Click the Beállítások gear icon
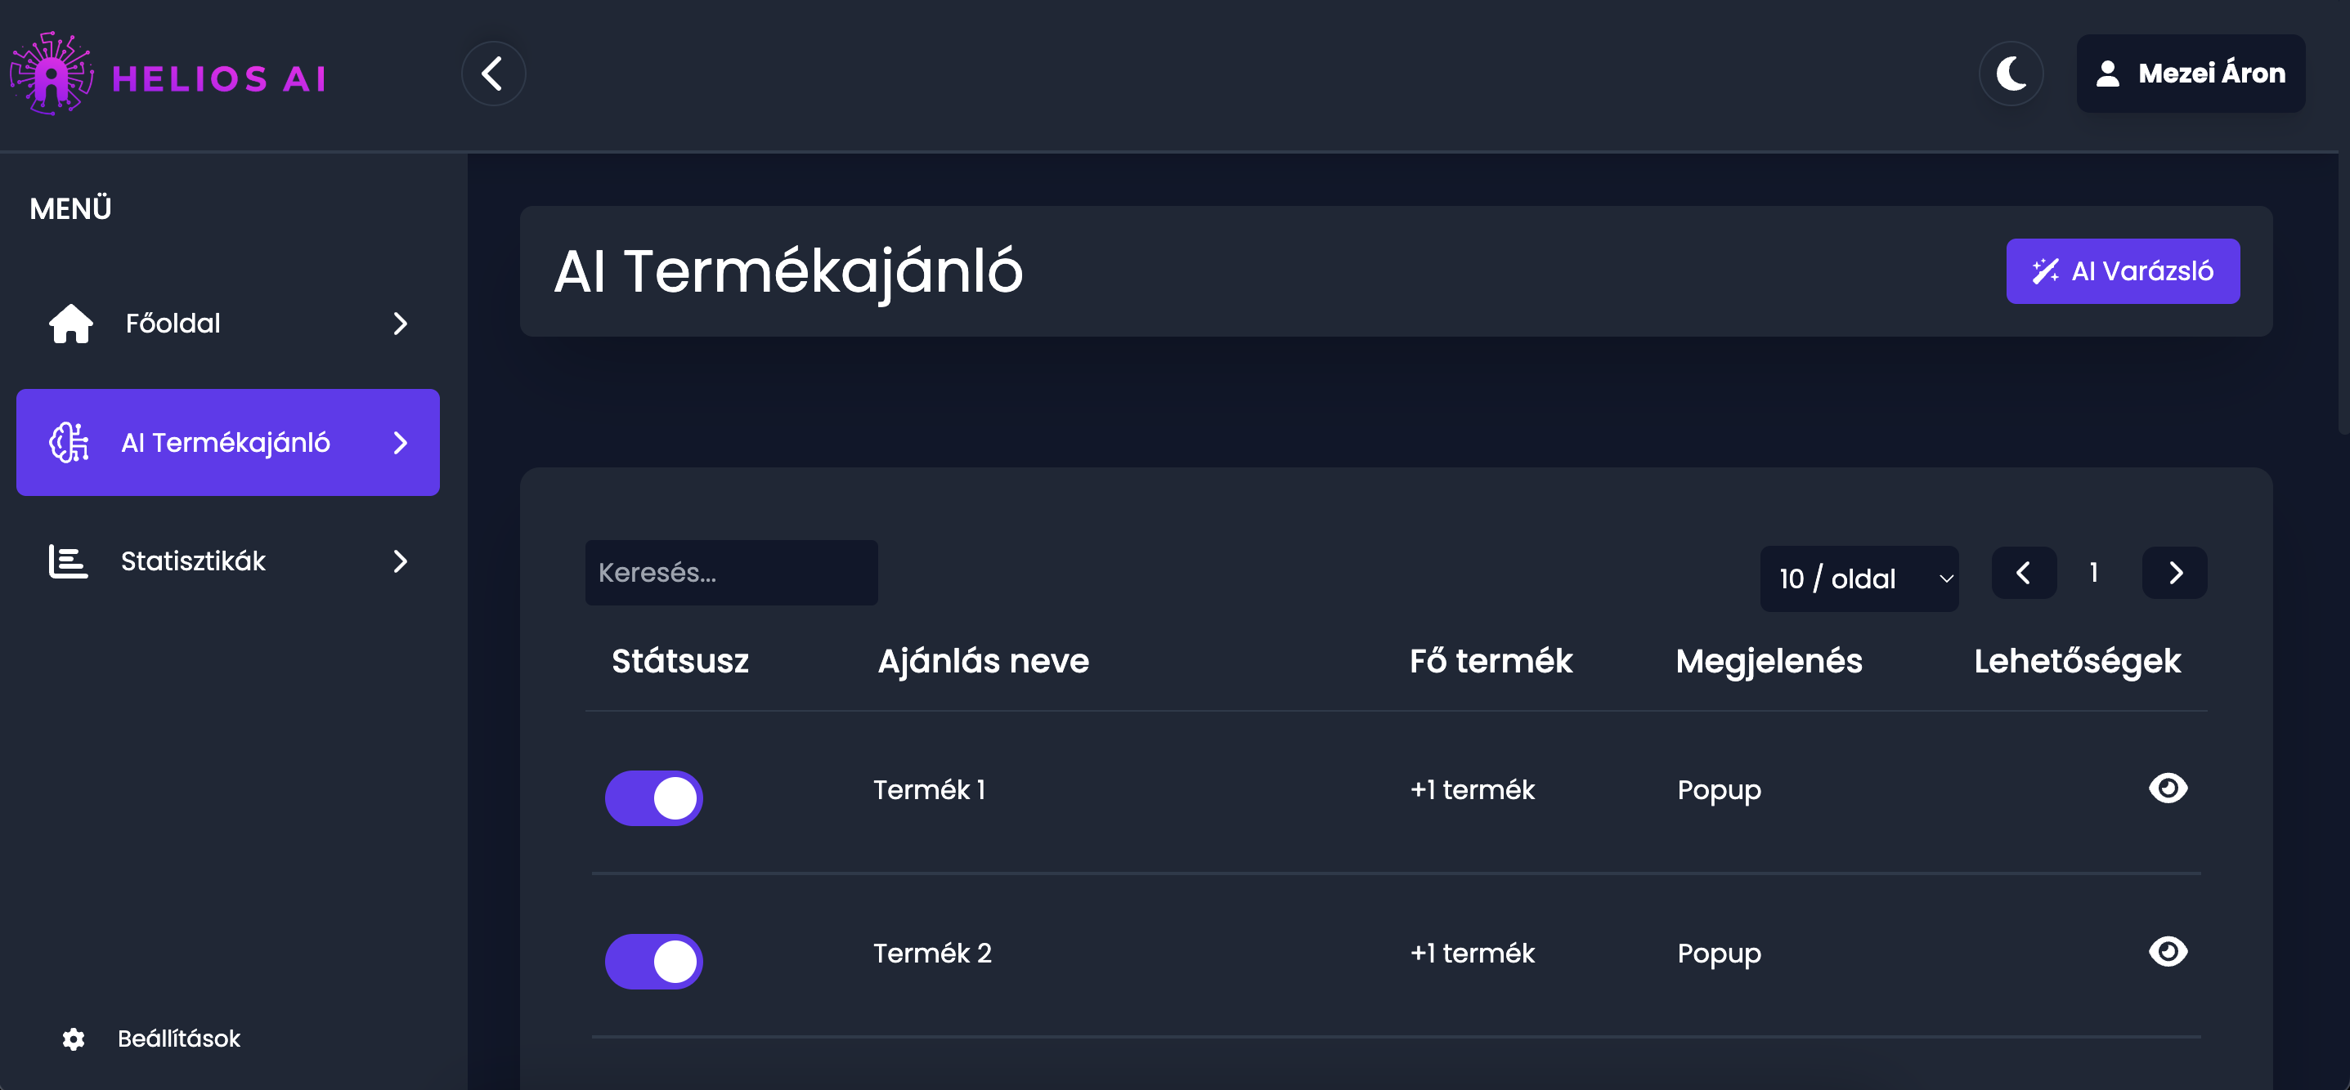2350x1090 pixels. [74, 1039]
